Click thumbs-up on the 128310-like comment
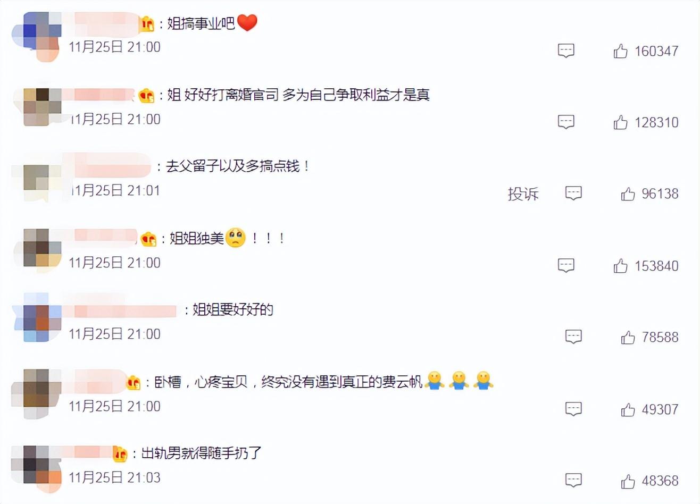The width and height of the screenshot is (700, 504). pyautogui.click(x=620, y=122)
